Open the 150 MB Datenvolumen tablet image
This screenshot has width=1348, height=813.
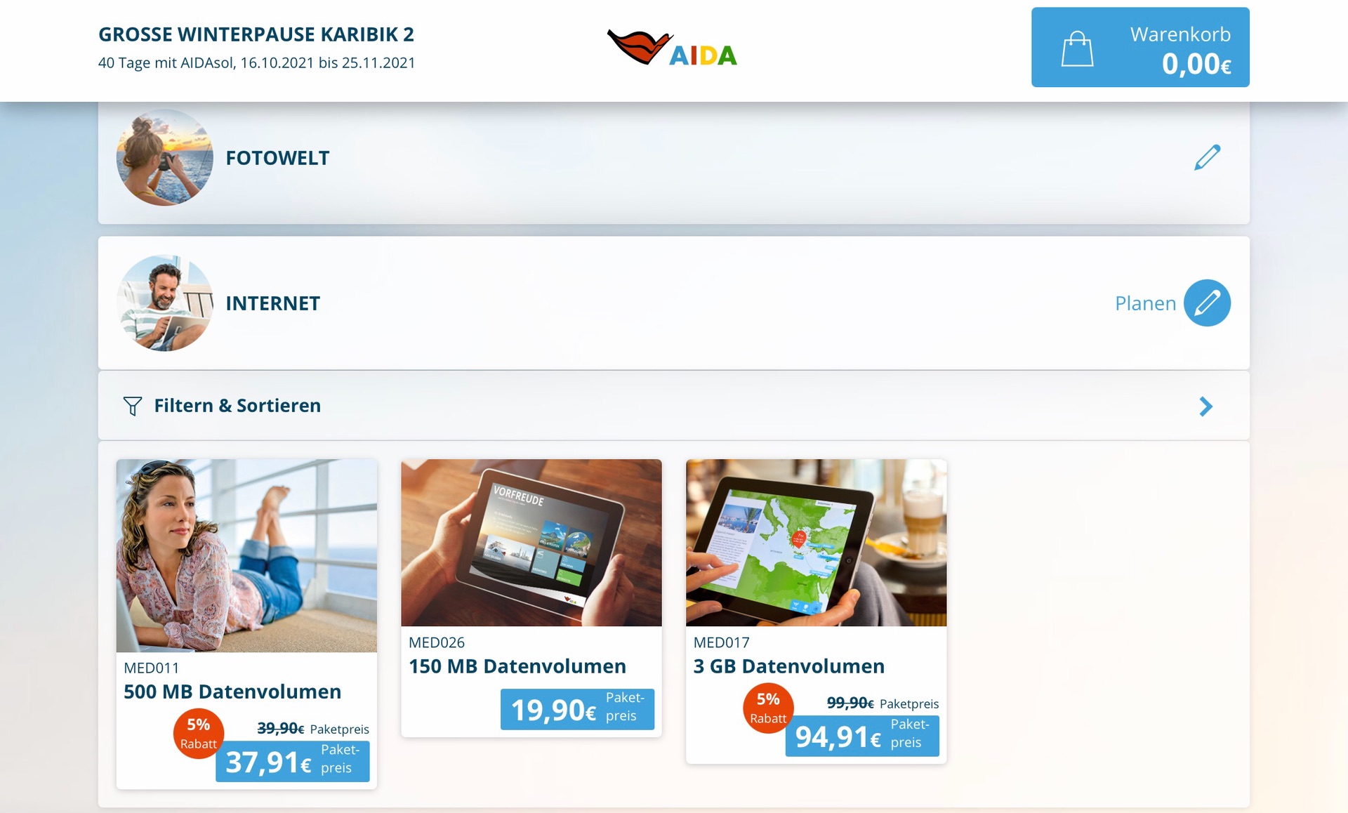click(x=531, y=543)
